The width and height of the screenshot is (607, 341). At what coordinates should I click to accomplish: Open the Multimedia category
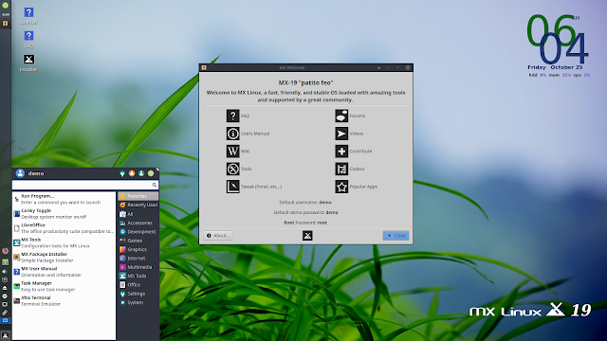coord(138,267)
